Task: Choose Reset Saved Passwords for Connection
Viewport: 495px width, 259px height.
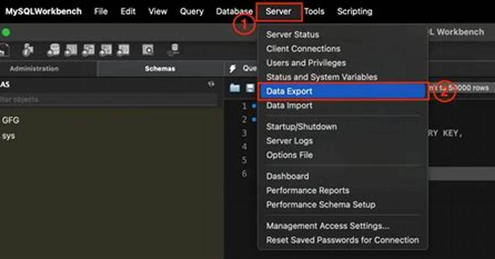Action: click(343, 240)
